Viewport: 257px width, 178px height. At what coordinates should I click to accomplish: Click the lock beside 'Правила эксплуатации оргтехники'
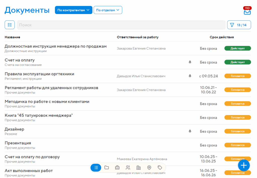[190, 76]
